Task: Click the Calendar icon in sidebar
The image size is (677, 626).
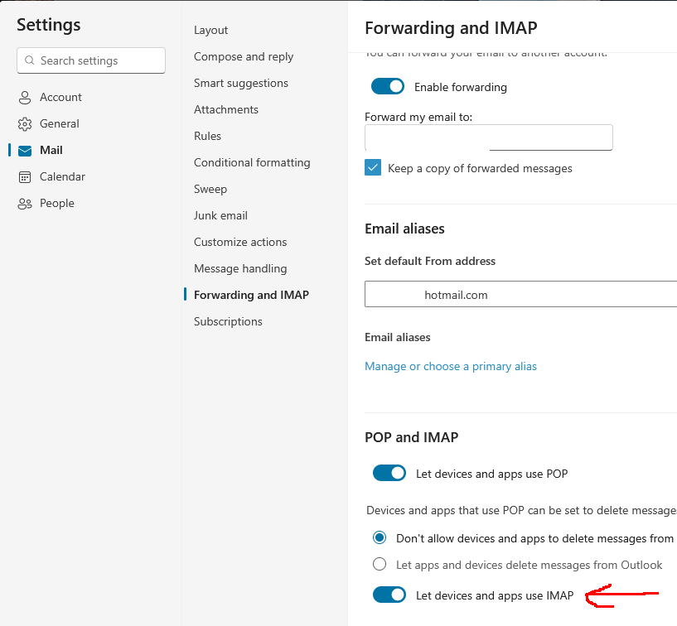Action: click(x=25, y=177)
